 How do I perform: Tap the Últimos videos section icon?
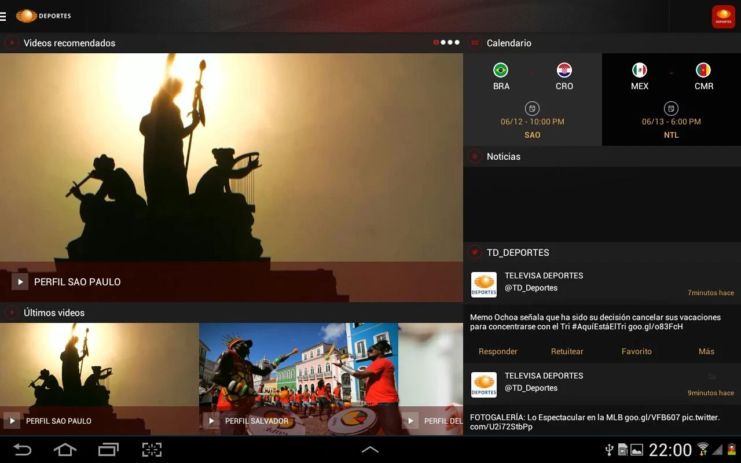click(11, 313)
